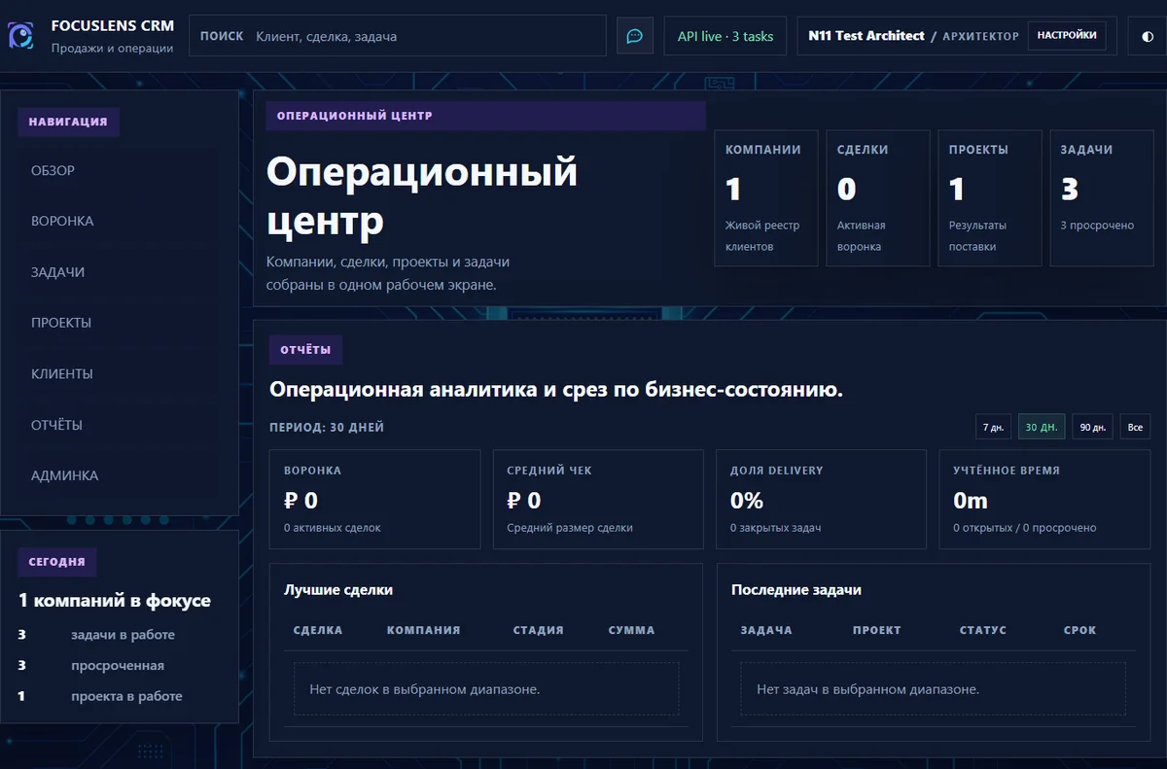Click the ОТЧЁТЫ section badge

(305, 350)
